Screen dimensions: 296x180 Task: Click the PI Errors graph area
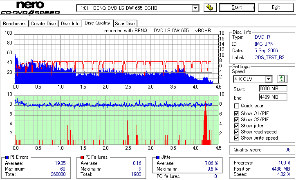point(117,59)
